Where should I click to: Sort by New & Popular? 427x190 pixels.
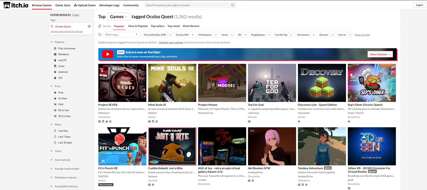tap(138, 26)
